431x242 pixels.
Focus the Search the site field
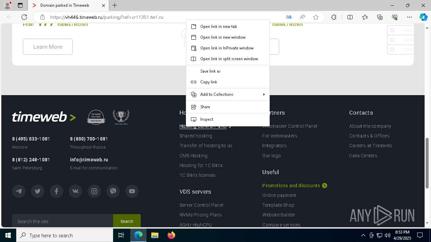click(x=63, y=221)
